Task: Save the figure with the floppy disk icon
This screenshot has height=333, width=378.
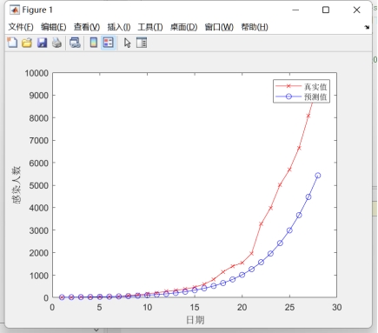Action: pyautogui.click(x=42, y=43)
